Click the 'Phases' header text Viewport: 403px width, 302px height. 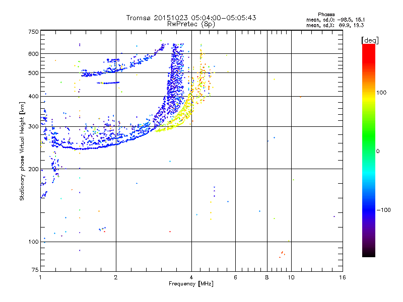pyautogui.click(x=326, y=15)
